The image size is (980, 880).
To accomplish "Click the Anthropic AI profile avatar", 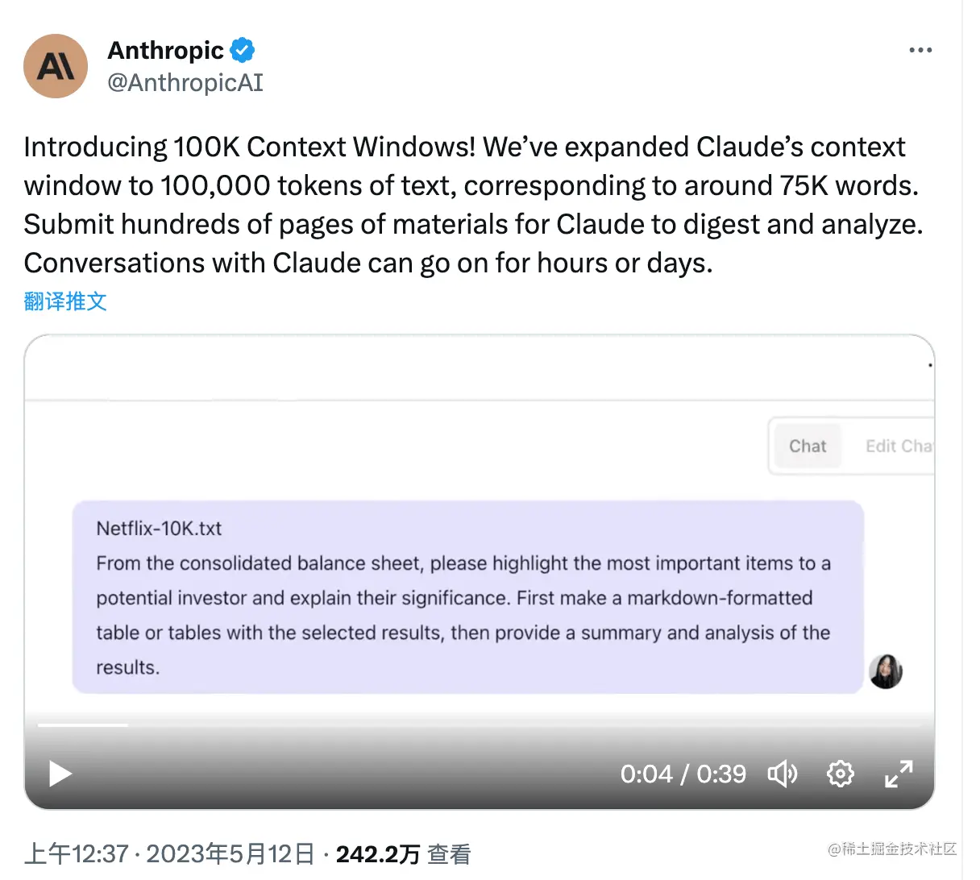I will click(x=55, y=66).
